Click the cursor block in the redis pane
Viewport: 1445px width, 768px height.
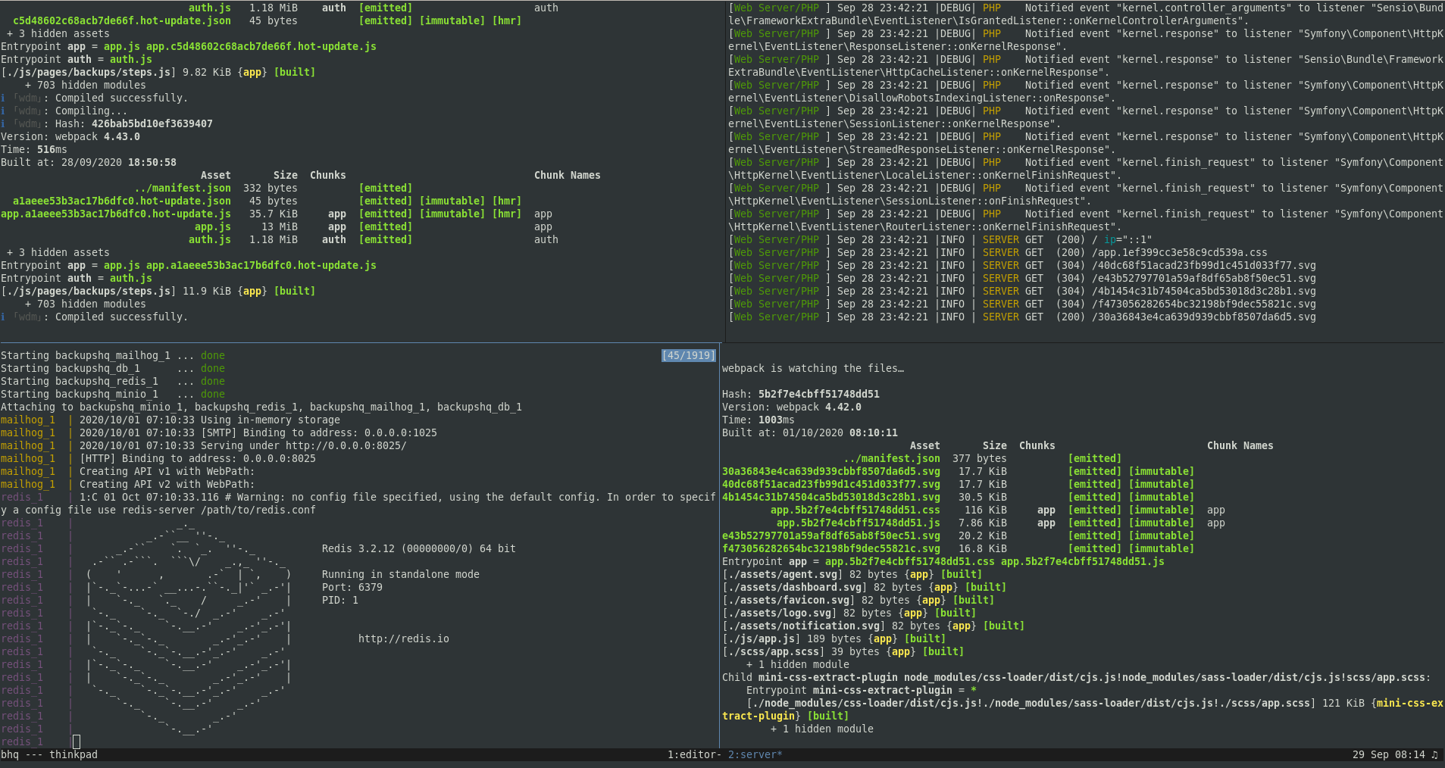coord(77,741)
